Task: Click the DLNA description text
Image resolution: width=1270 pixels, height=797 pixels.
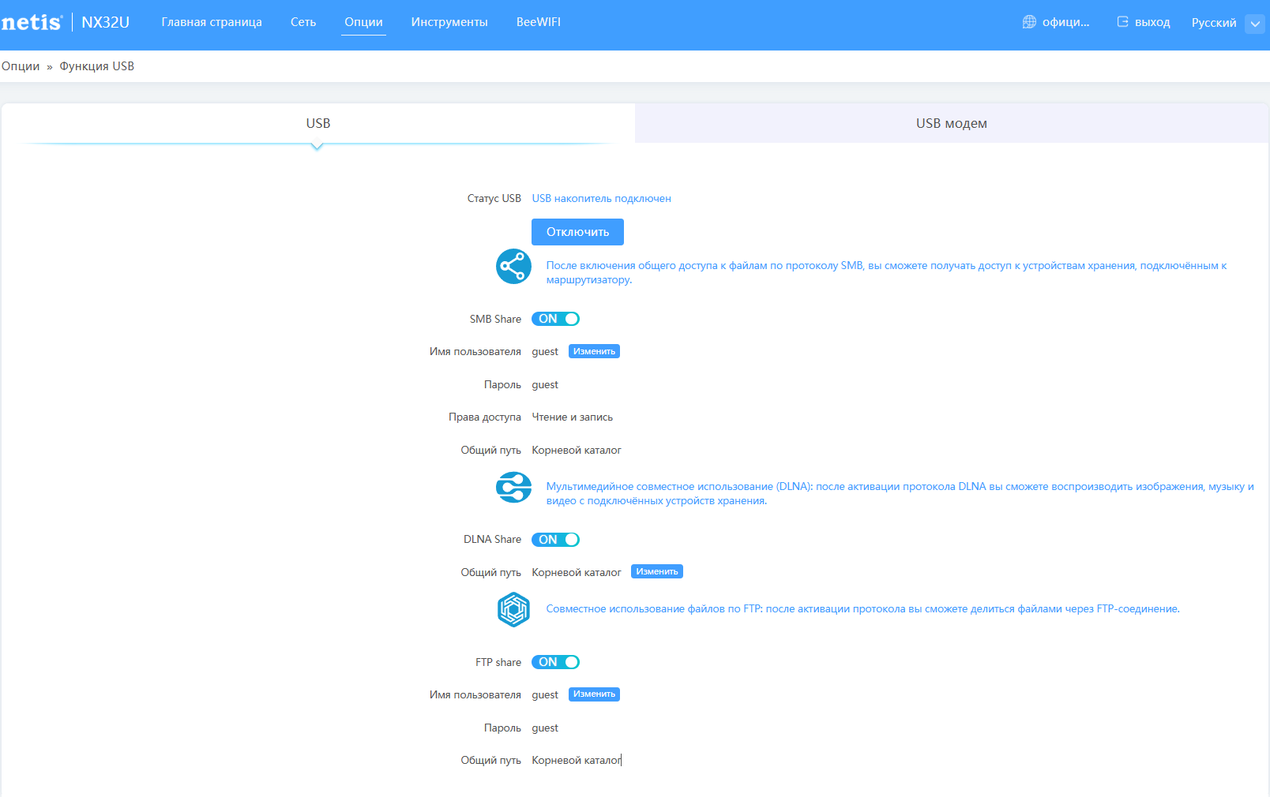Action: tap(900, 493)
